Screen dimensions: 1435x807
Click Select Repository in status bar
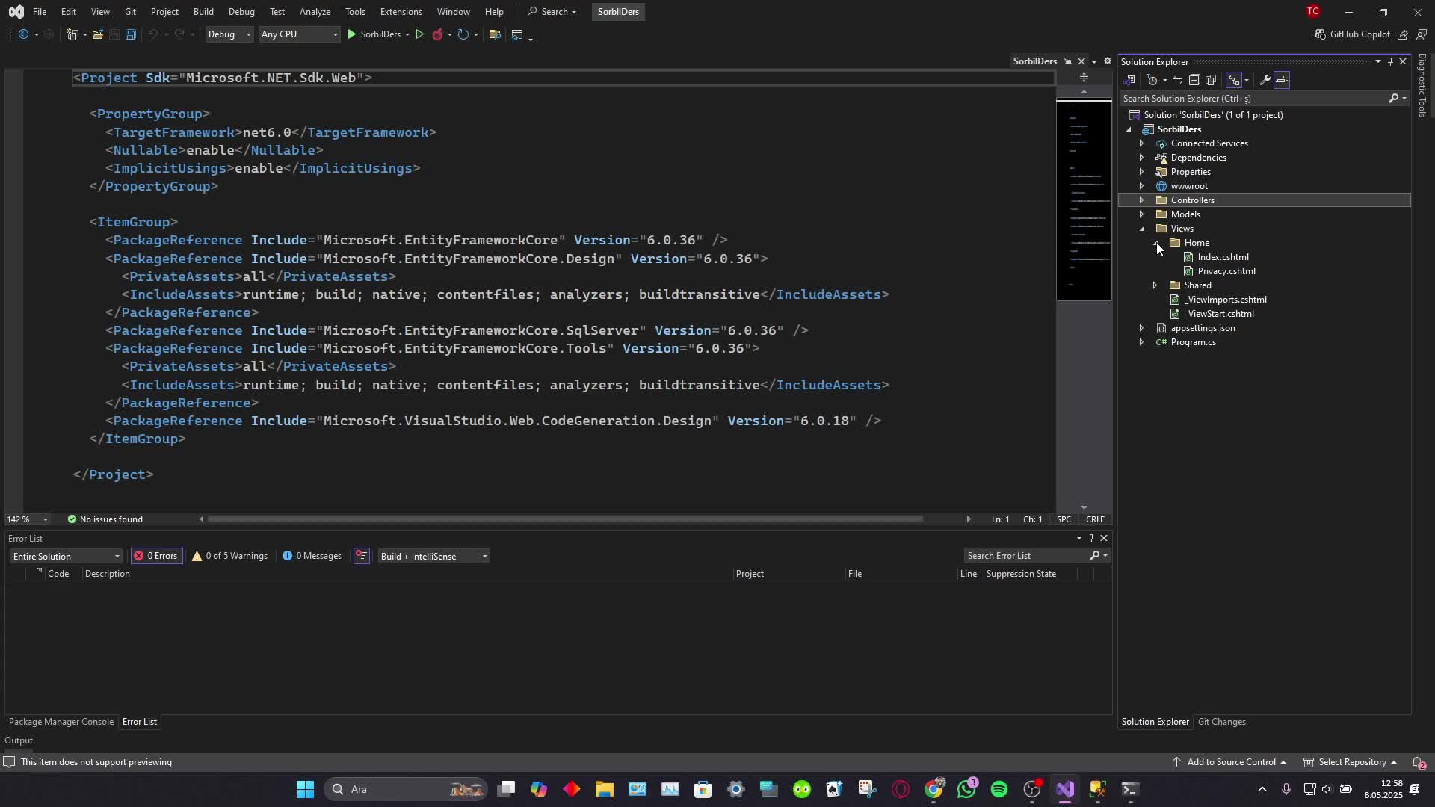(1351, 762)
